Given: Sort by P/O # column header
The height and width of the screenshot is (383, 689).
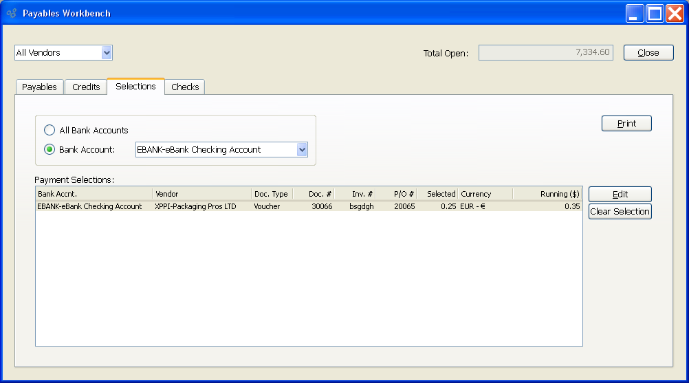Looking at the screenshot, I should 396,194.
